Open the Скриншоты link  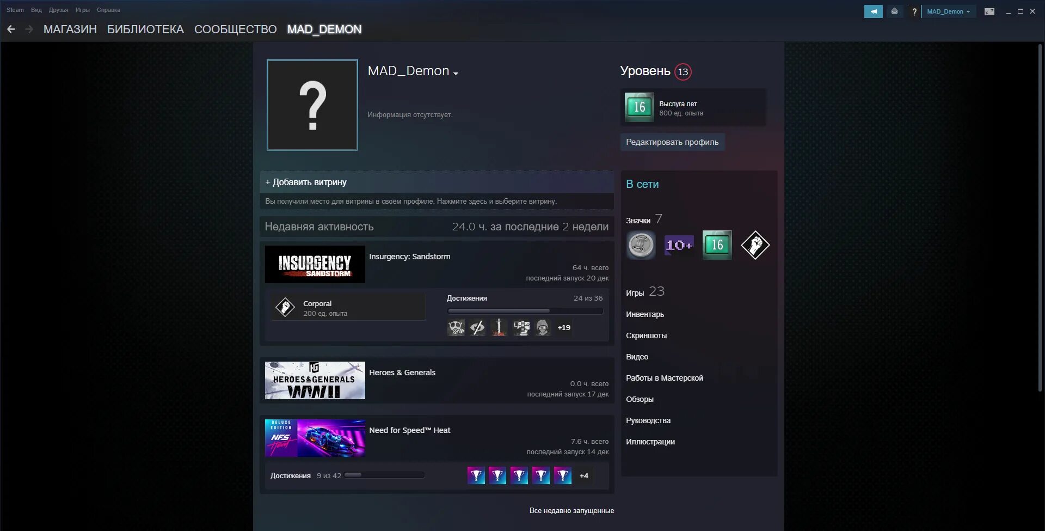pos(646,335)
